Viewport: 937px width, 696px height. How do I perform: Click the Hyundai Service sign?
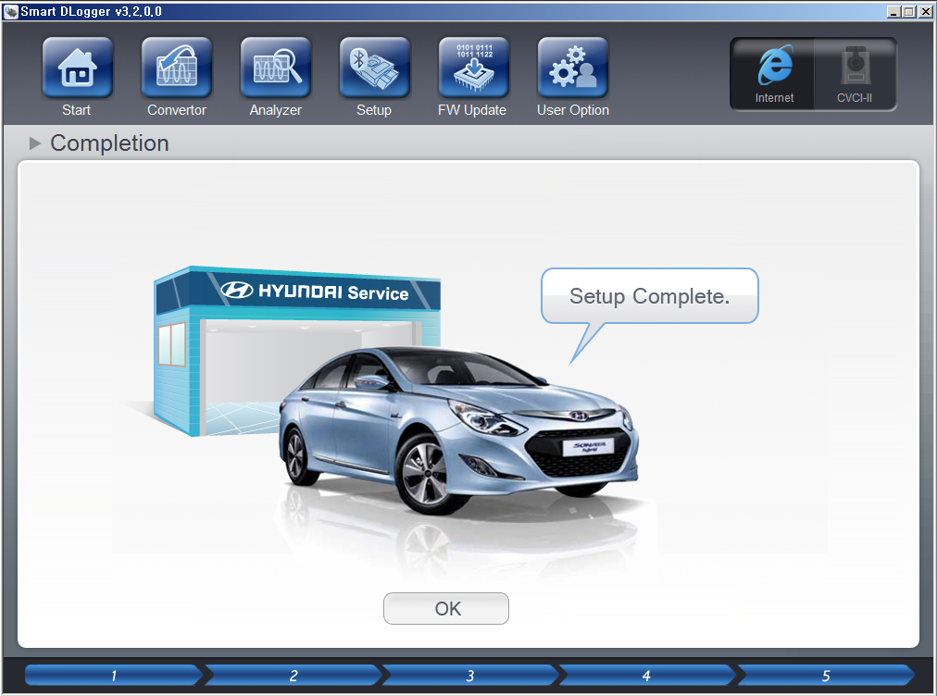point(298,291)
